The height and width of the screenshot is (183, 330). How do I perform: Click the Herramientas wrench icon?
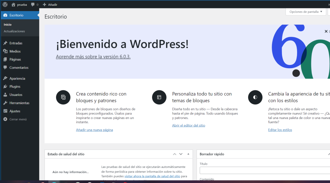[5, 103]
